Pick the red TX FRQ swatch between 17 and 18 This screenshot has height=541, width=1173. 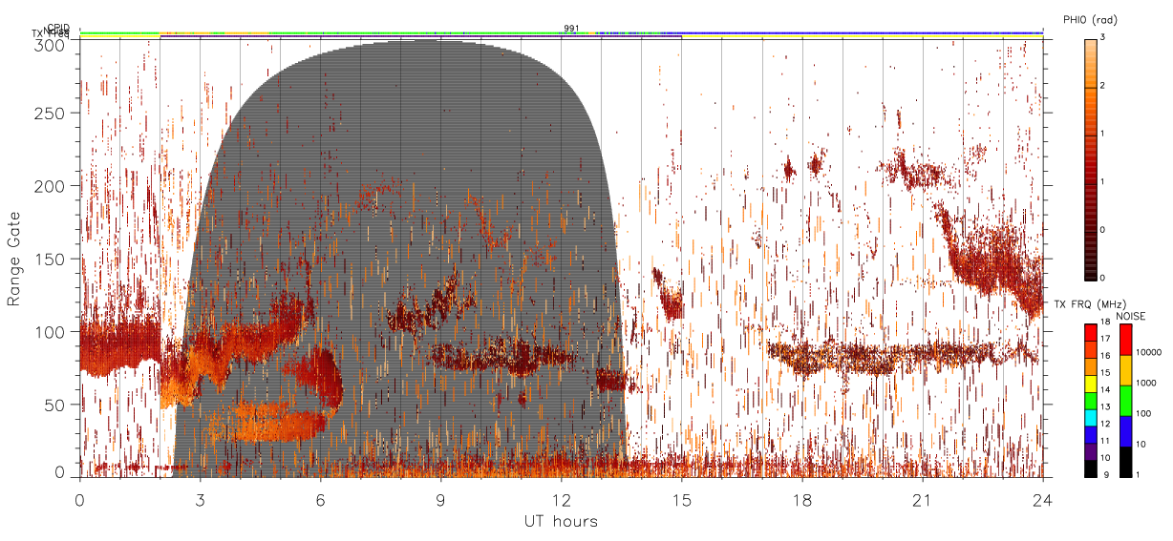[x=1089, y=331]
